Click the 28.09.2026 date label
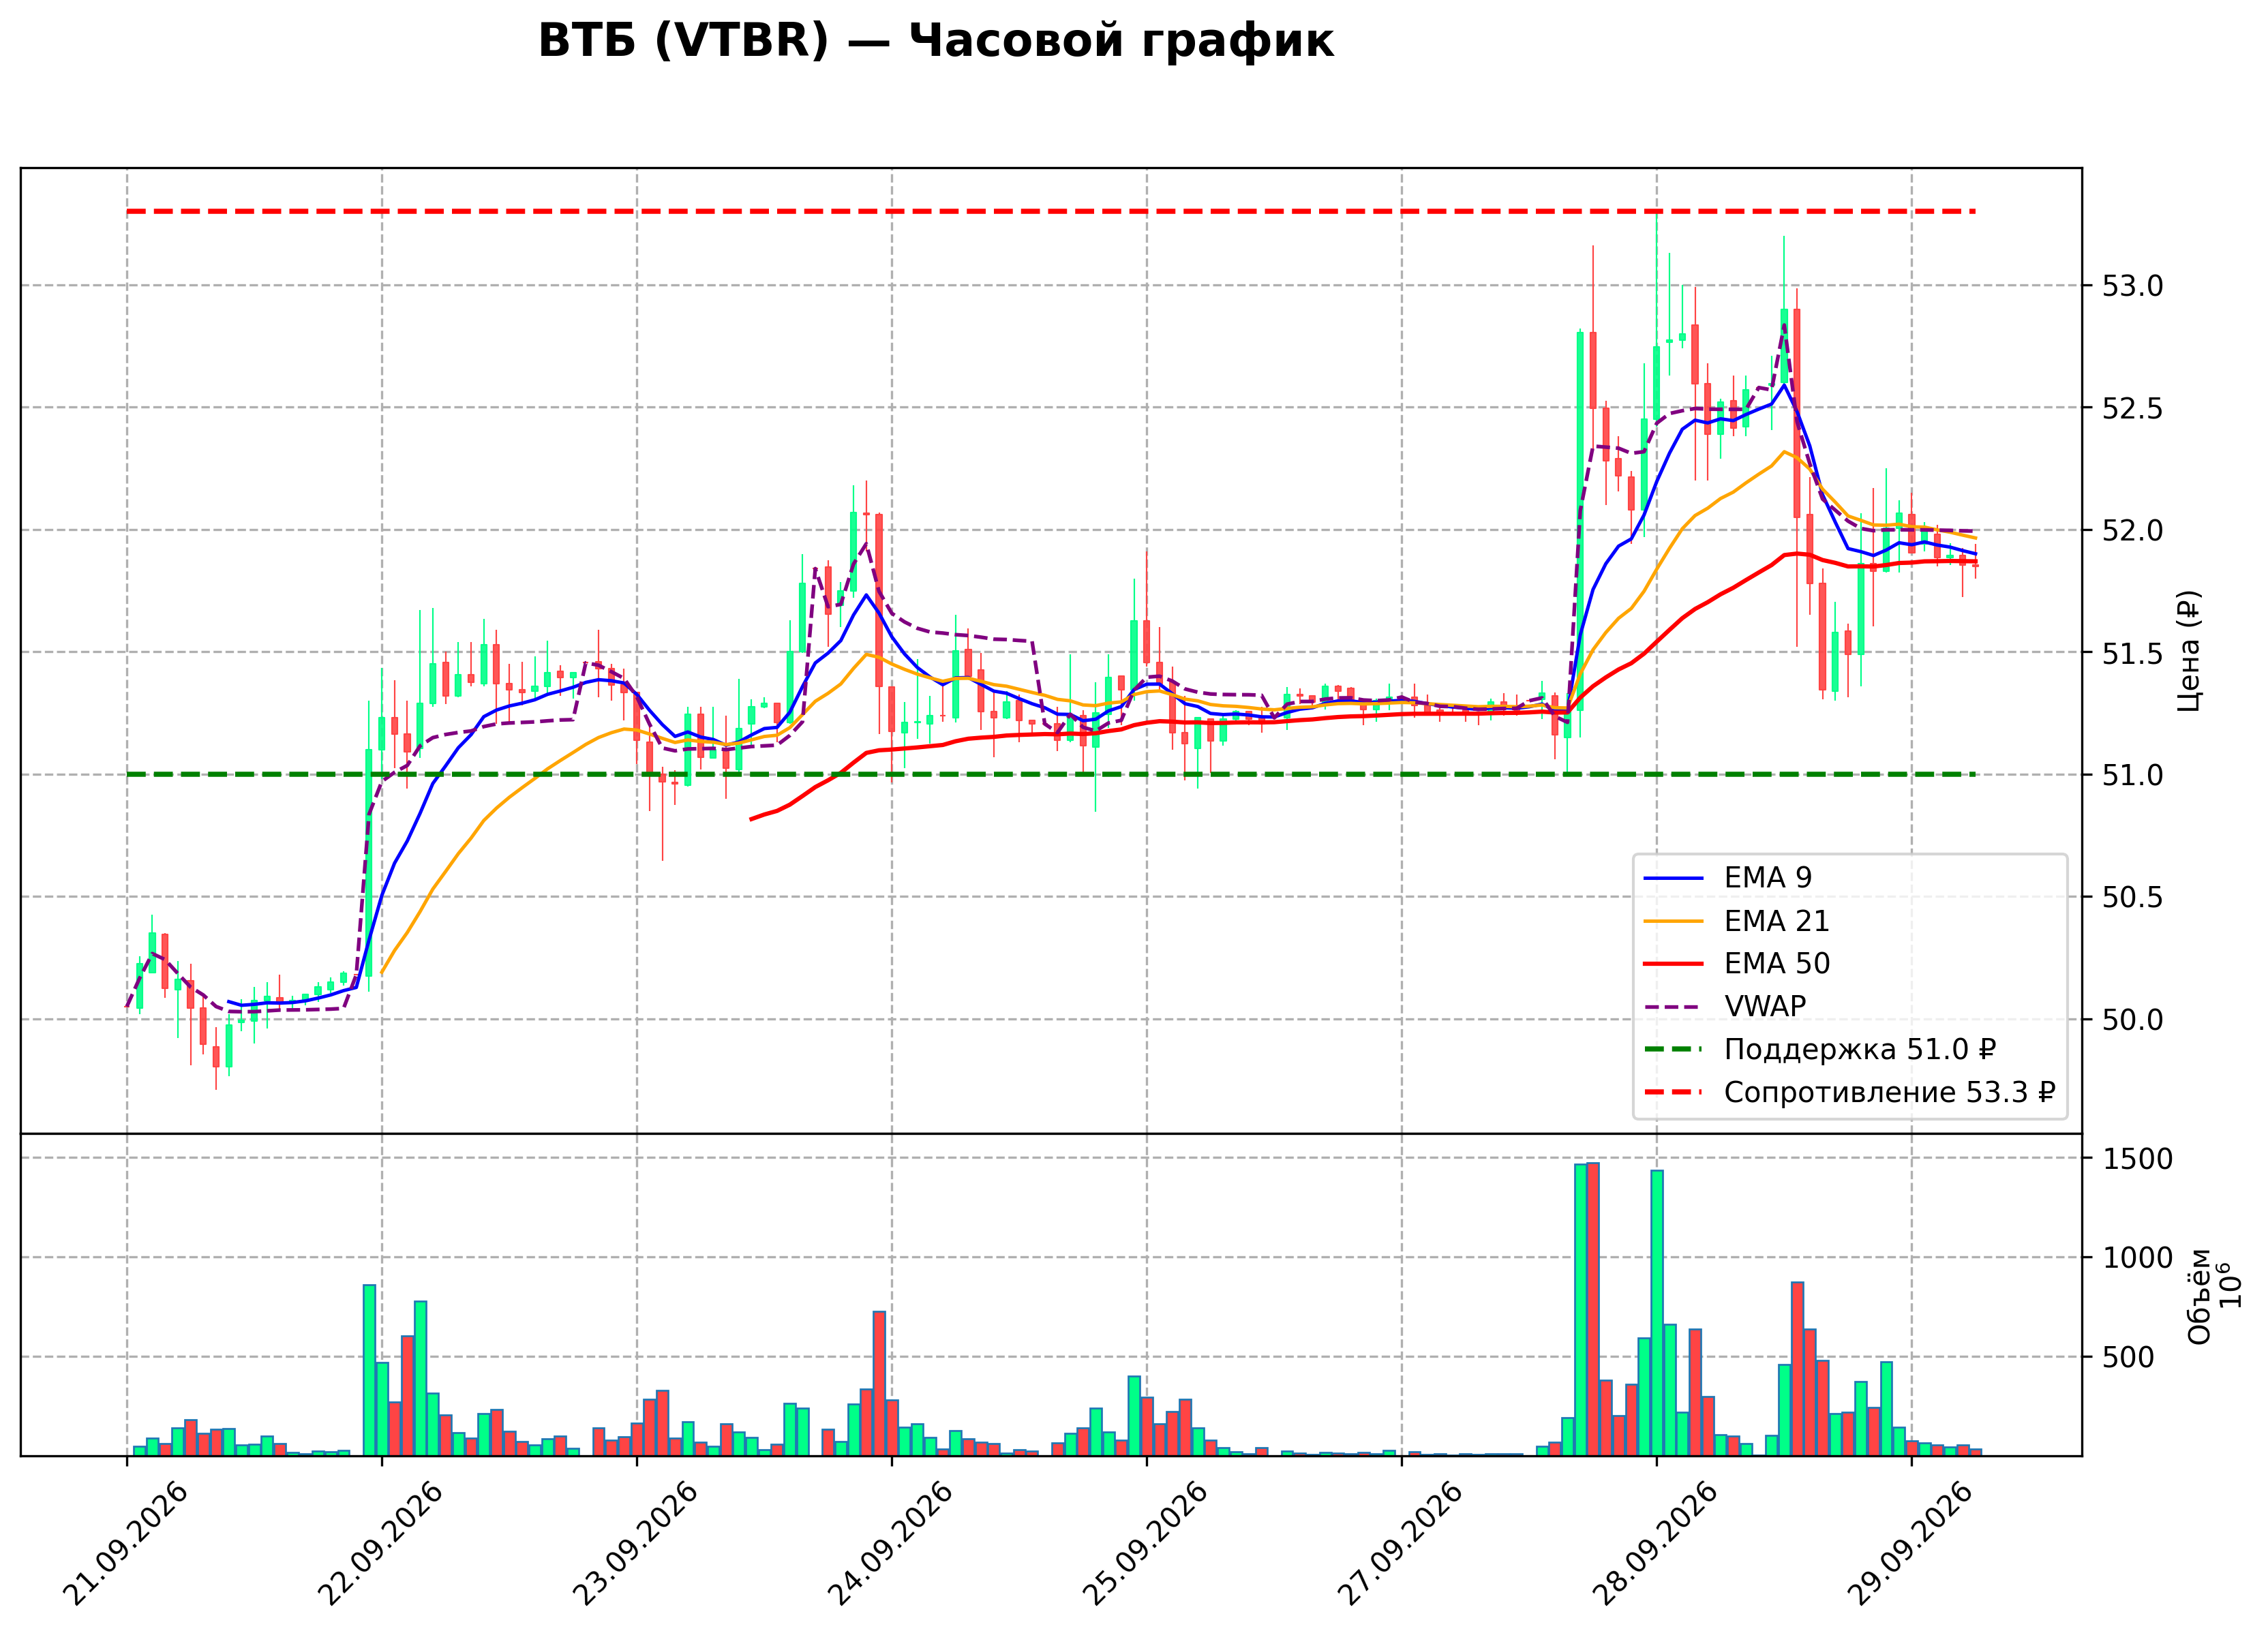The image size is (2268, 1631). point(1656,1543)
